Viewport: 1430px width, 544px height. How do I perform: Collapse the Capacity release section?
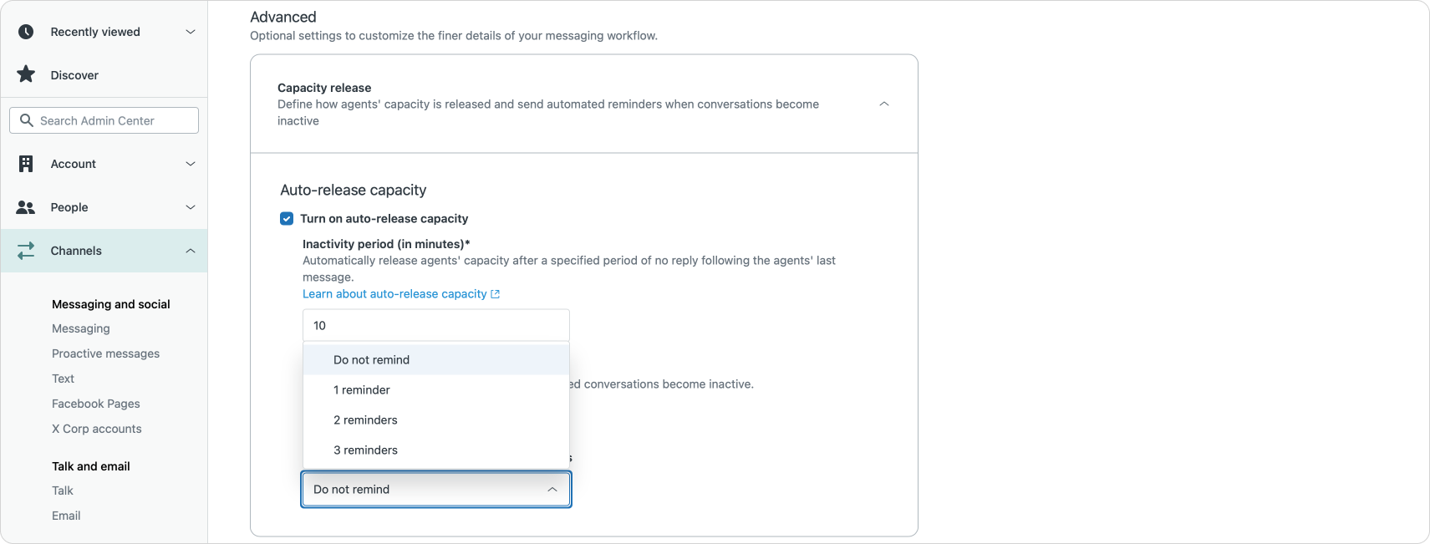point(883,104)
